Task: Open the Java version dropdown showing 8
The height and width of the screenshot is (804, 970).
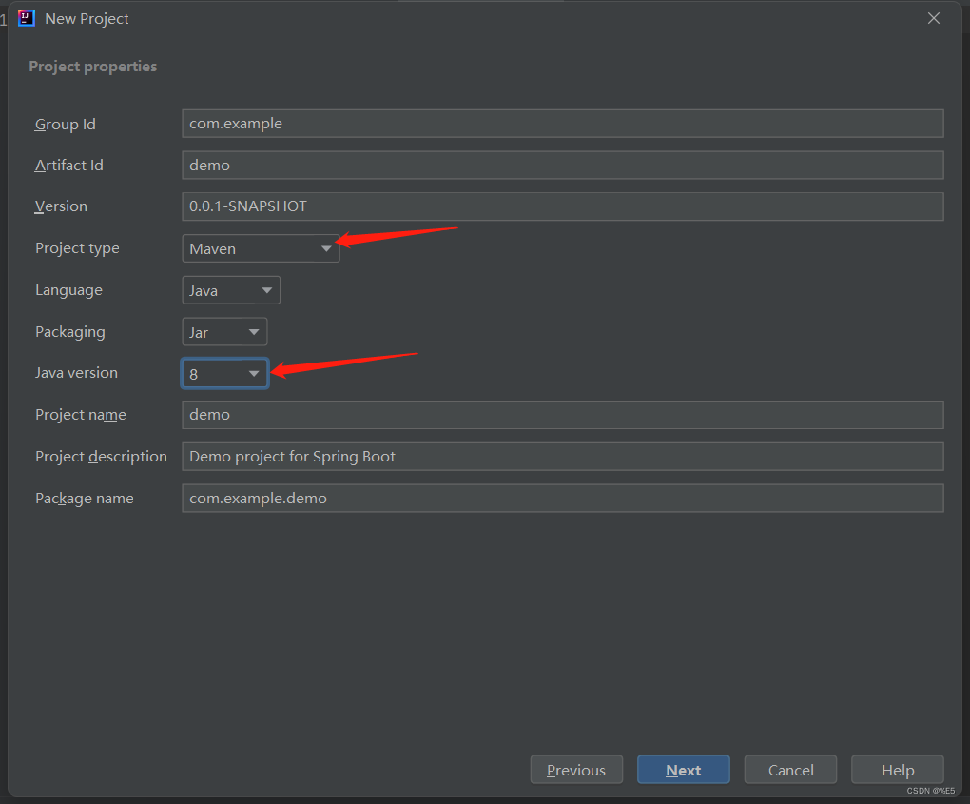Action: click(224, 373)
